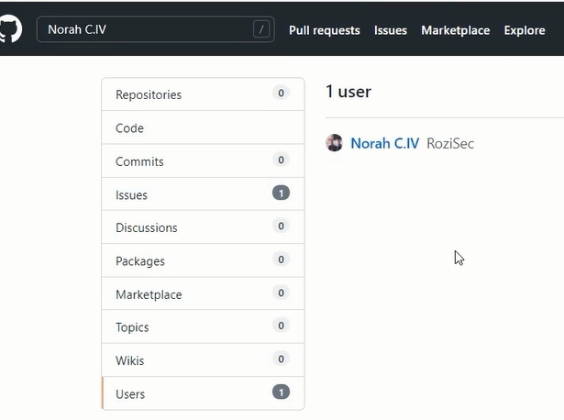Switch to Discussions results

tap(204, 227)
